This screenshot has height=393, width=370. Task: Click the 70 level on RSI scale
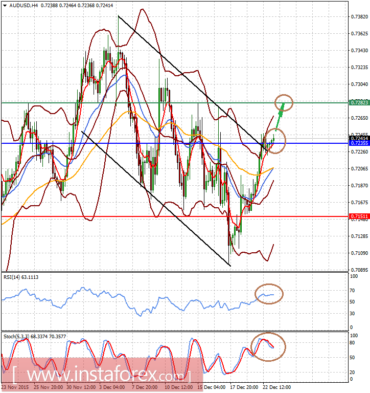point(352,291)
